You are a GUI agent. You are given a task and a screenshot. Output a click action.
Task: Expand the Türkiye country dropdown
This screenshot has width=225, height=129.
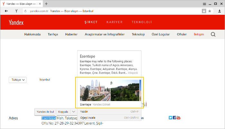tap(18, 80)
